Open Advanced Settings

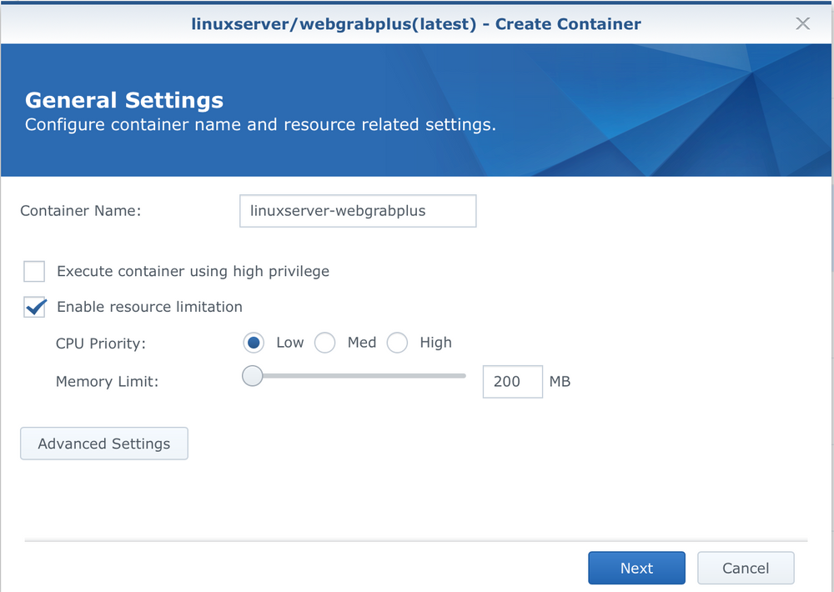point(103,443)
